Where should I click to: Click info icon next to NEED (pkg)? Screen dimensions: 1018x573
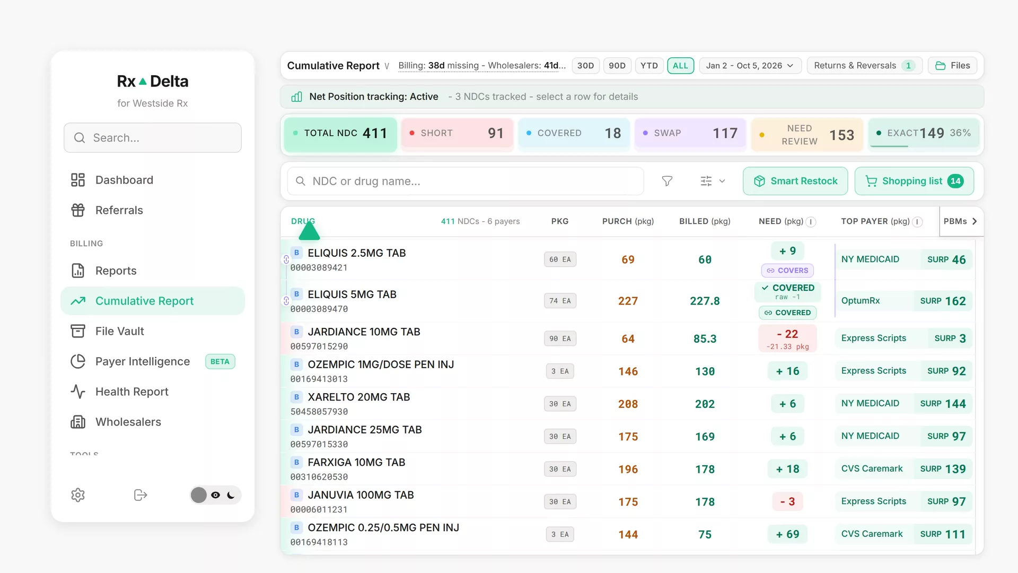811,222
